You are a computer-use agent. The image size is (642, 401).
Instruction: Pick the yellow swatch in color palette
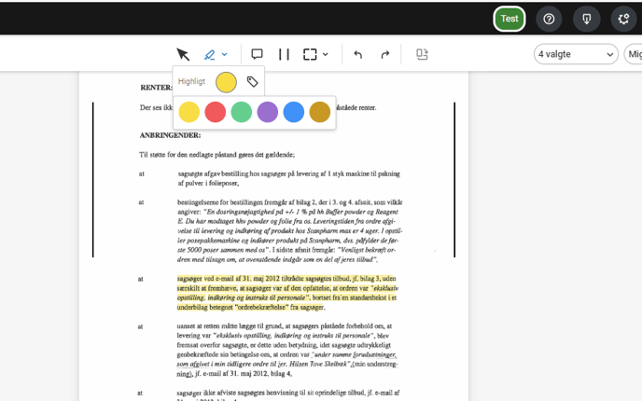pyautogui.click(x=189, y=112)
